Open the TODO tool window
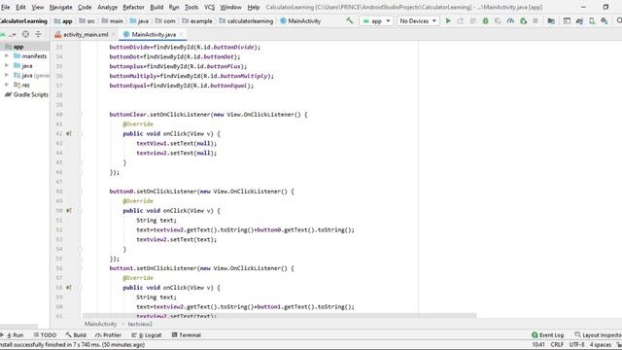This screenshot has height=350, width=622. 45,334
